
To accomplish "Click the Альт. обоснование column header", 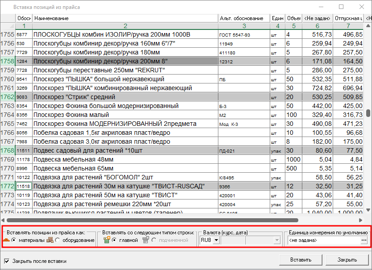I will coord(243,18).
